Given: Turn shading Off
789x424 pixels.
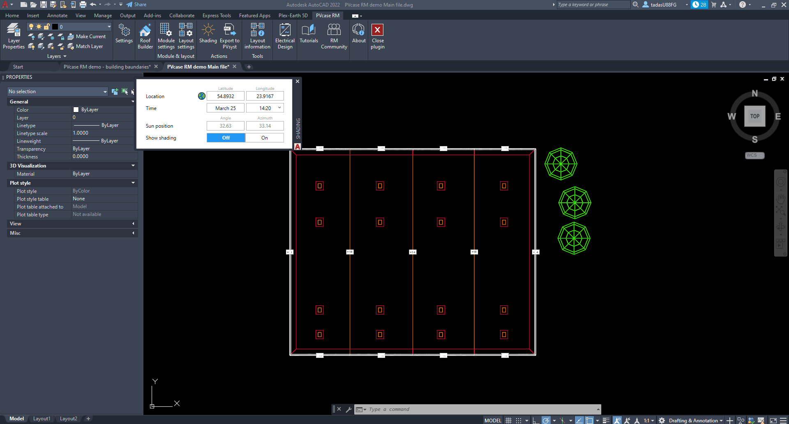Looking at the screenshot, I should (226, 138).
